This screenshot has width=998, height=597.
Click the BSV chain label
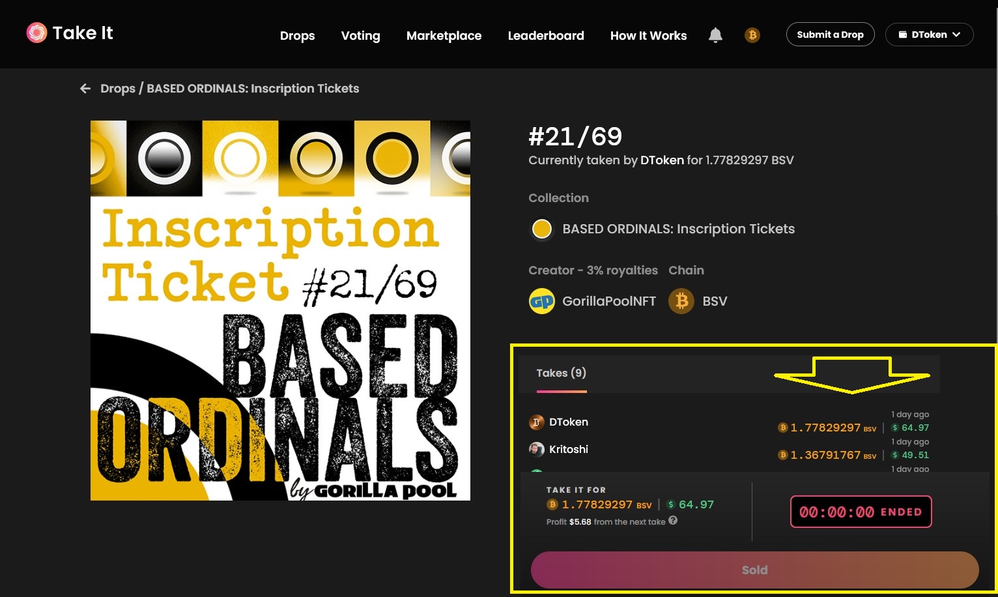(x=715, y=301)
